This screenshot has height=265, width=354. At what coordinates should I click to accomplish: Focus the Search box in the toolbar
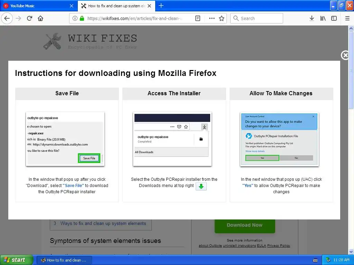pyautogui.click(x=257, y=18)
